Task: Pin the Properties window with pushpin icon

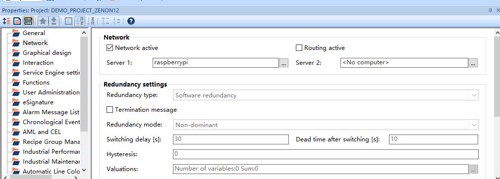Action: (x=490, y=10)
